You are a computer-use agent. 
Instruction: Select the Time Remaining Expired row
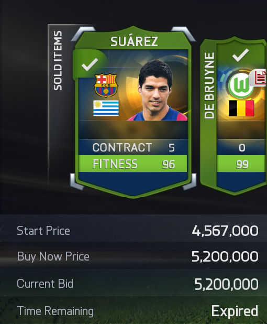click(x=133, y=310)
